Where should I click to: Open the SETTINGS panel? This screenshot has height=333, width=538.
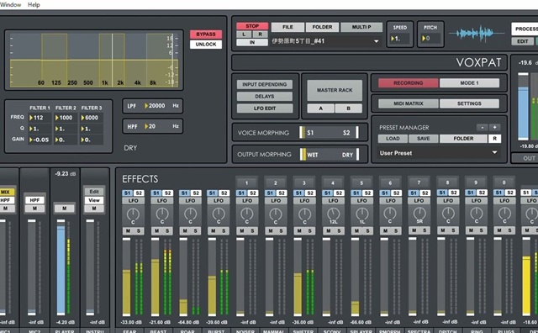(x=469, y=103)
